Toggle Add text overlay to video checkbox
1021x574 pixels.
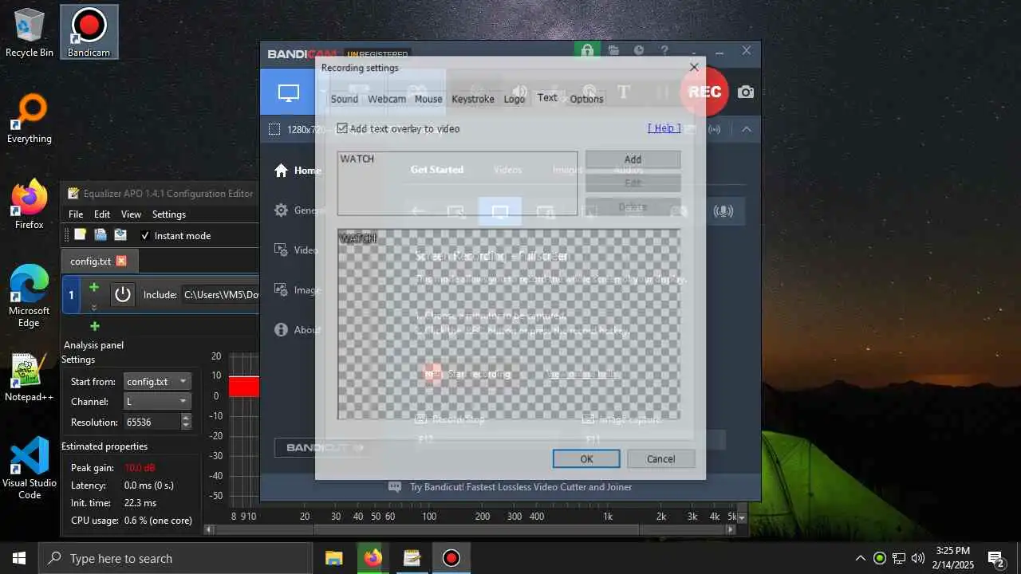342,128
